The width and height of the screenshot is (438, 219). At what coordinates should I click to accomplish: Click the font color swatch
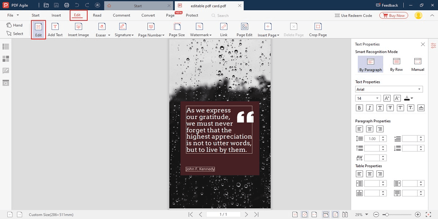[407, 98]
